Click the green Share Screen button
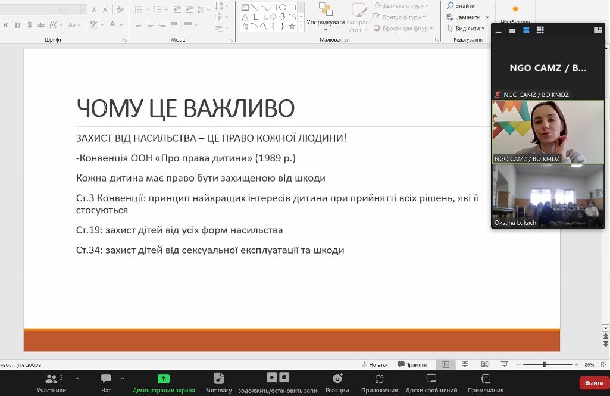Image resolution: width=610 pixels, height=396 pixels. click(164, 382)
